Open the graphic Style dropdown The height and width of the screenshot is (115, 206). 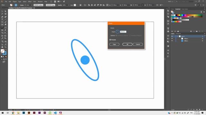[77, 5]
